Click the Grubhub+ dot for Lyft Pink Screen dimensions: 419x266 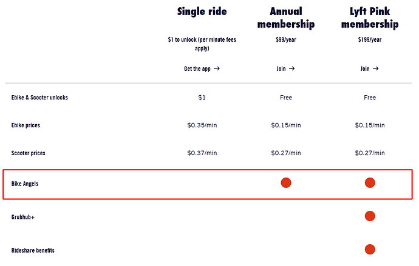tap(369, 216)
